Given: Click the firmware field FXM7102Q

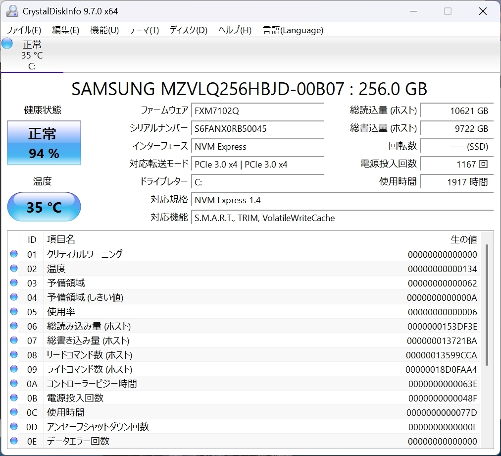Looking at the screenshot, I should tap(258, 111).
